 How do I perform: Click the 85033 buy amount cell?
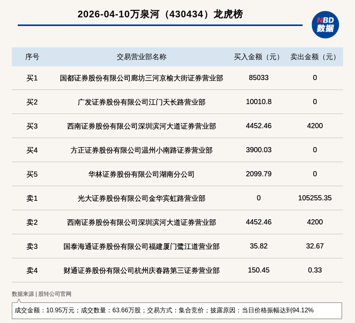(x=258, y=78)
